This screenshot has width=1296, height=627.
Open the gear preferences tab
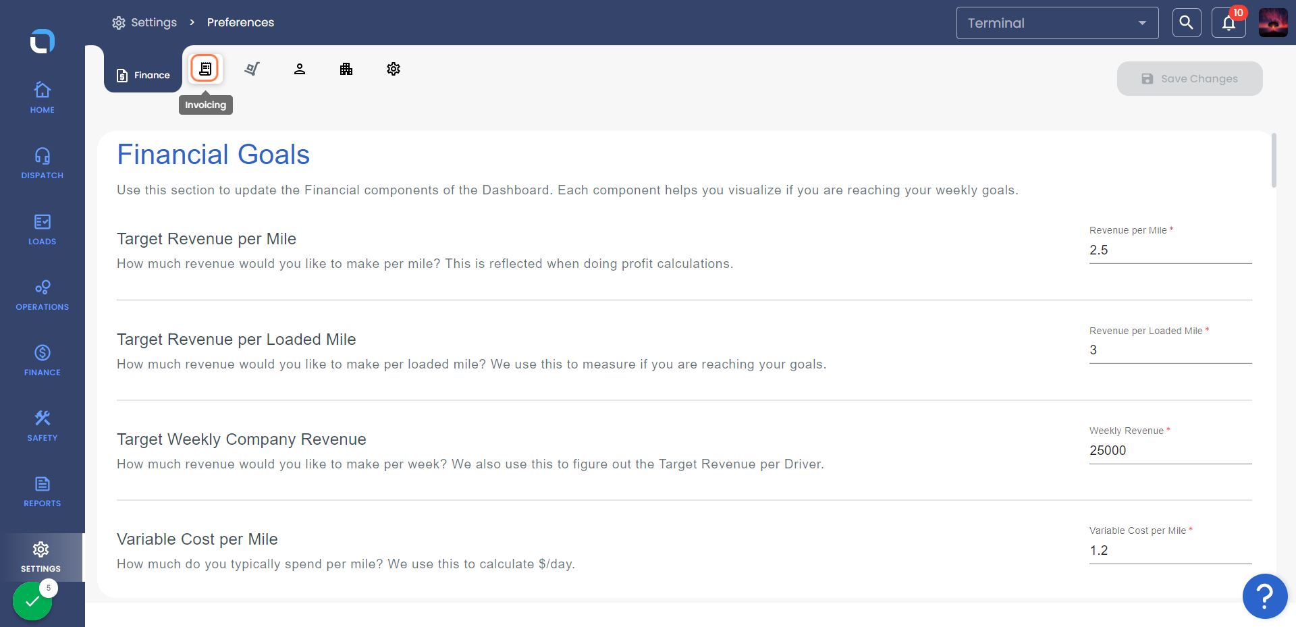coord(394,69)
